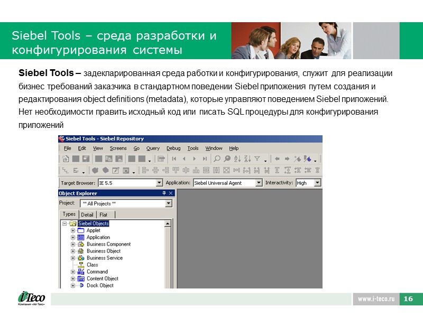Collapse the Siebel Objects root node
This screenshot has width=423, height=317.
(65, 223)
